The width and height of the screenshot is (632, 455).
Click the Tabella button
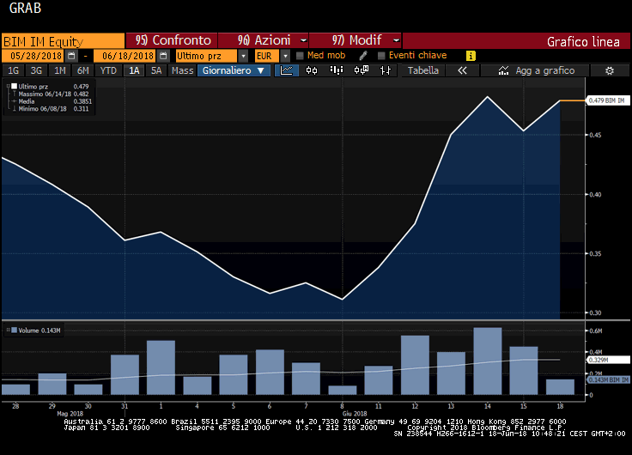(x=423, y=71)
